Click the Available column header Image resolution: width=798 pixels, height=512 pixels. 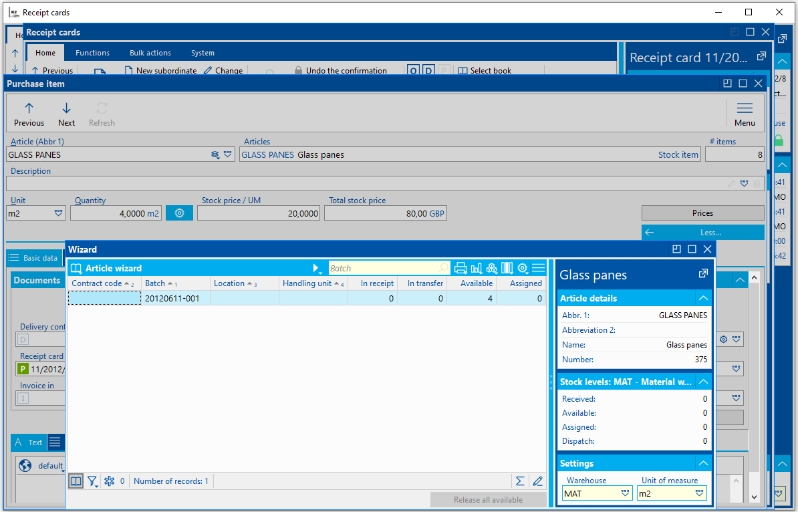click(x=472, y=283)
